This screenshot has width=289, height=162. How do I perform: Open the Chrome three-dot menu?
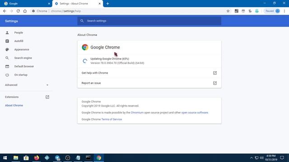[x=284, y=11]
